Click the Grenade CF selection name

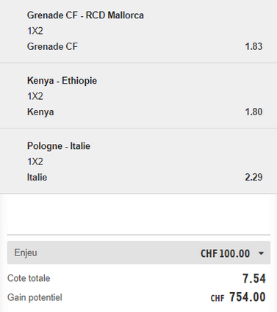[52, 46]
